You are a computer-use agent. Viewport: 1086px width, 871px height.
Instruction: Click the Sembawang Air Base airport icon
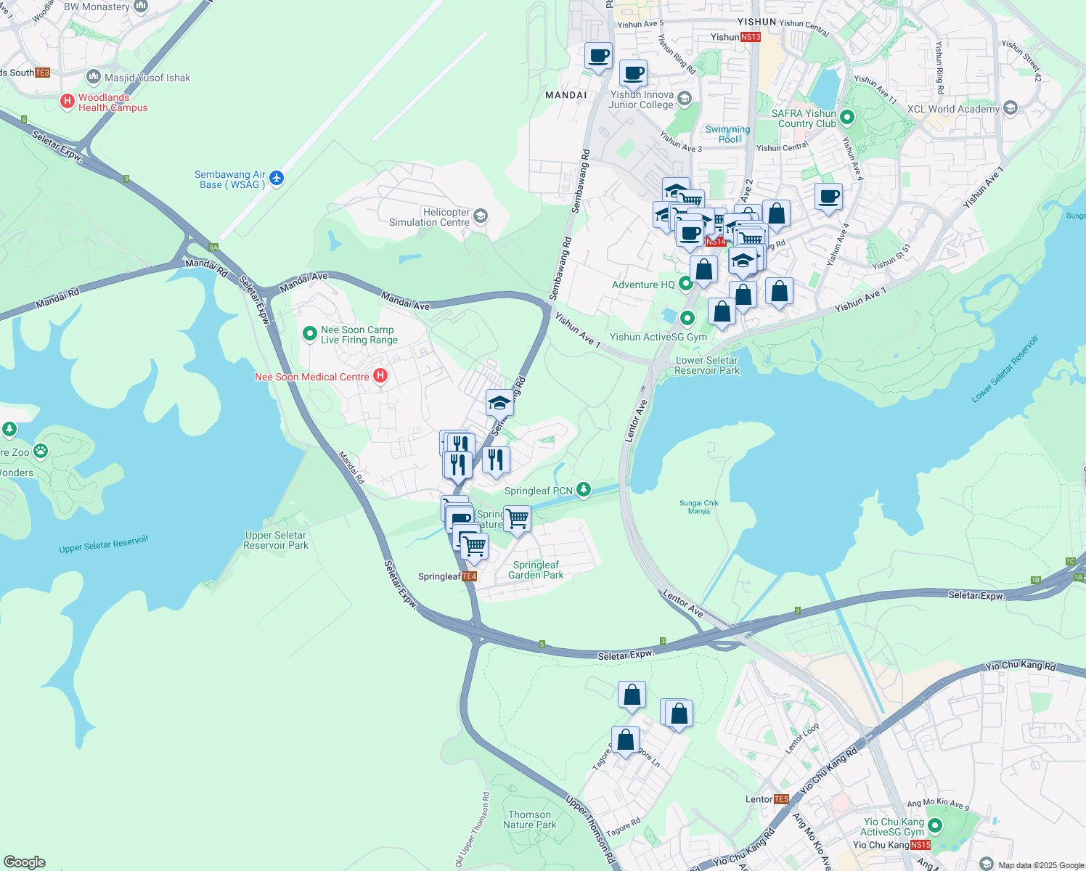(277, 179)
